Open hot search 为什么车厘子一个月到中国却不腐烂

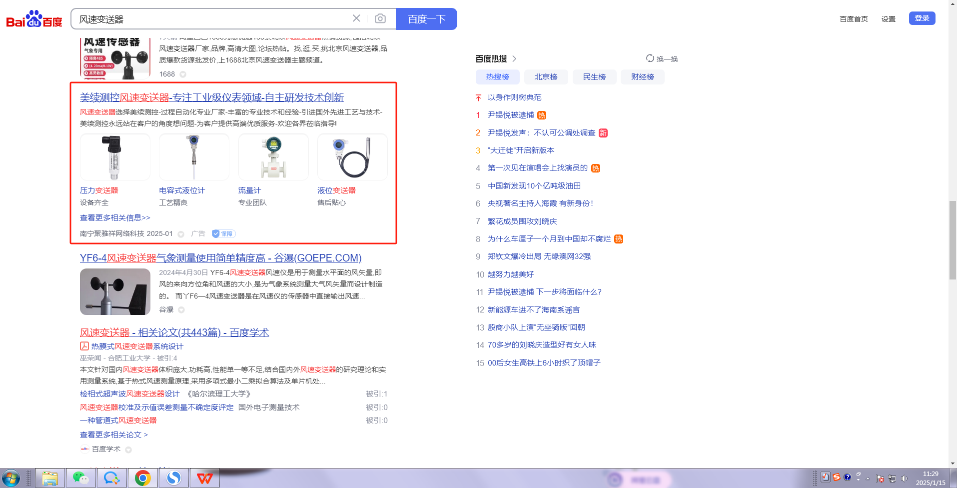549,239
